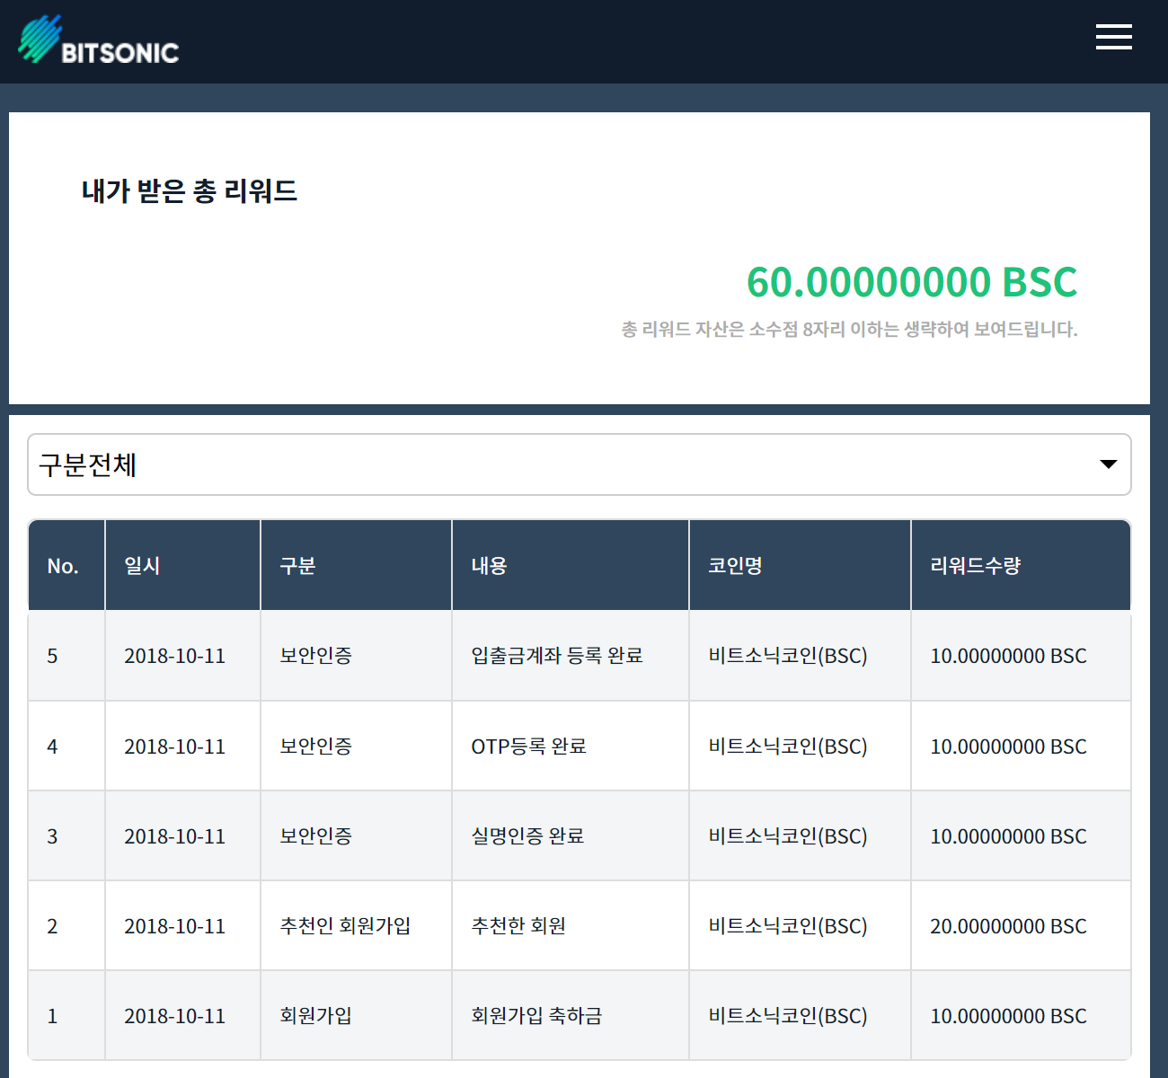Click the coin name in the OTP등록 row
1168x1078 pixels.
pos(788,747)
